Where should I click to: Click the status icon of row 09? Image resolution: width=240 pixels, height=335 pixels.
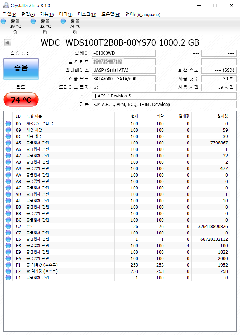tap(8, 130)
